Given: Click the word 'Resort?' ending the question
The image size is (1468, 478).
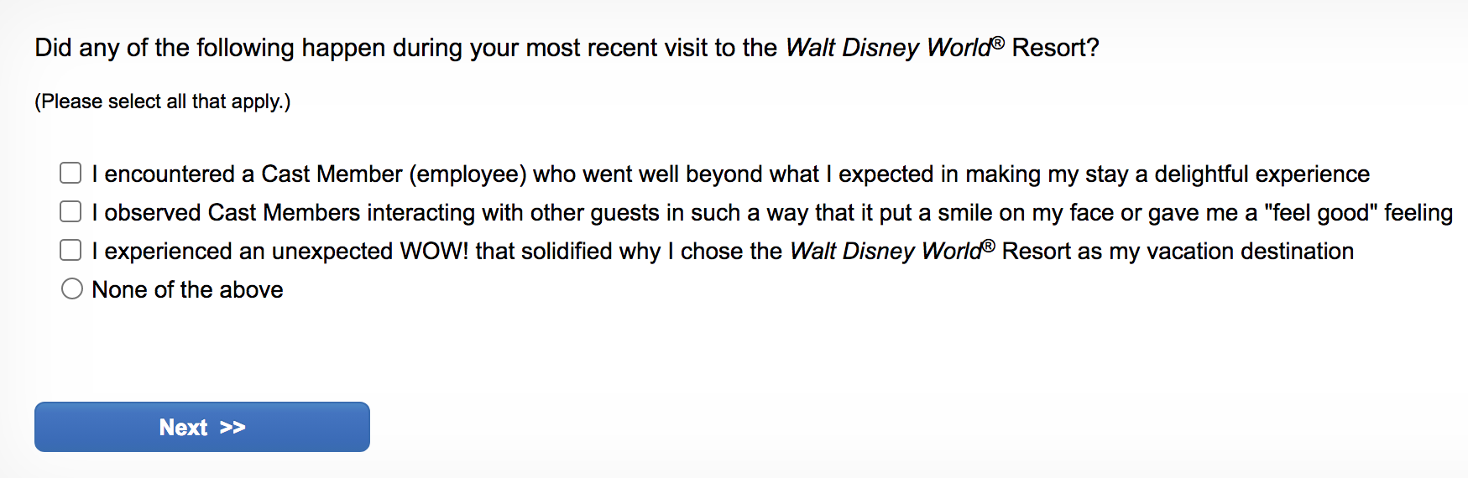Looking at the screenshot, I should click(x=1055, y=48).
